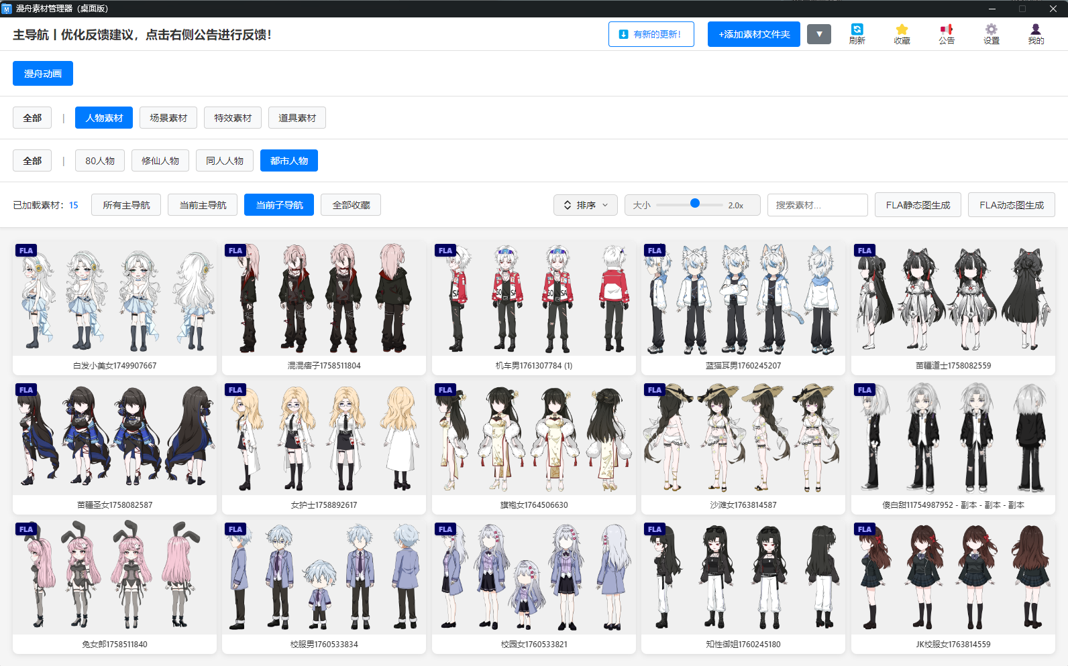Viewport: 1068px width, 666px height.
Task: Click the FLA静态图生成 button
Action: (917, 205)
